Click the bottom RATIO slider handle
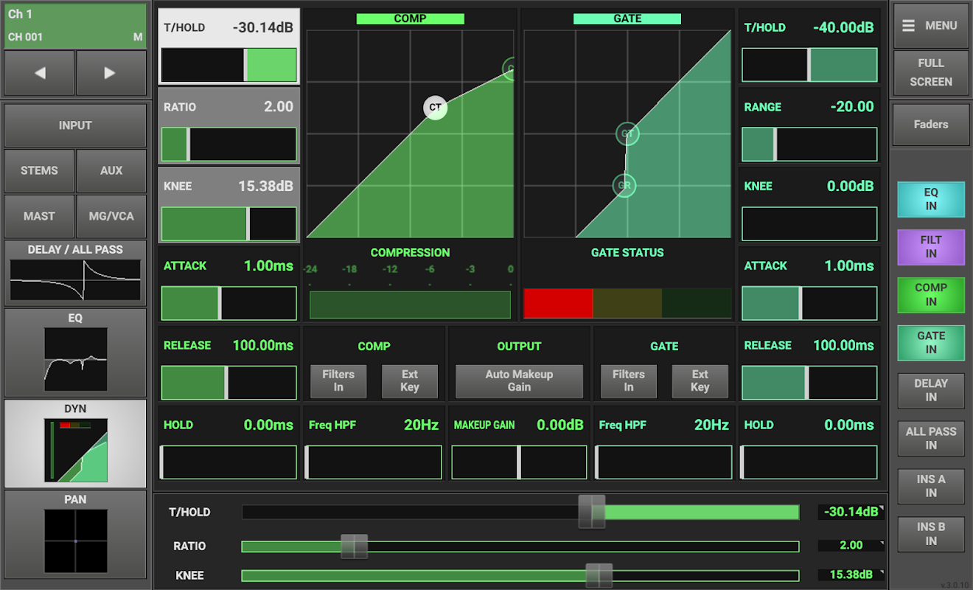The height and width of the screenshot is (590, 973). click(x=354, y=546)
